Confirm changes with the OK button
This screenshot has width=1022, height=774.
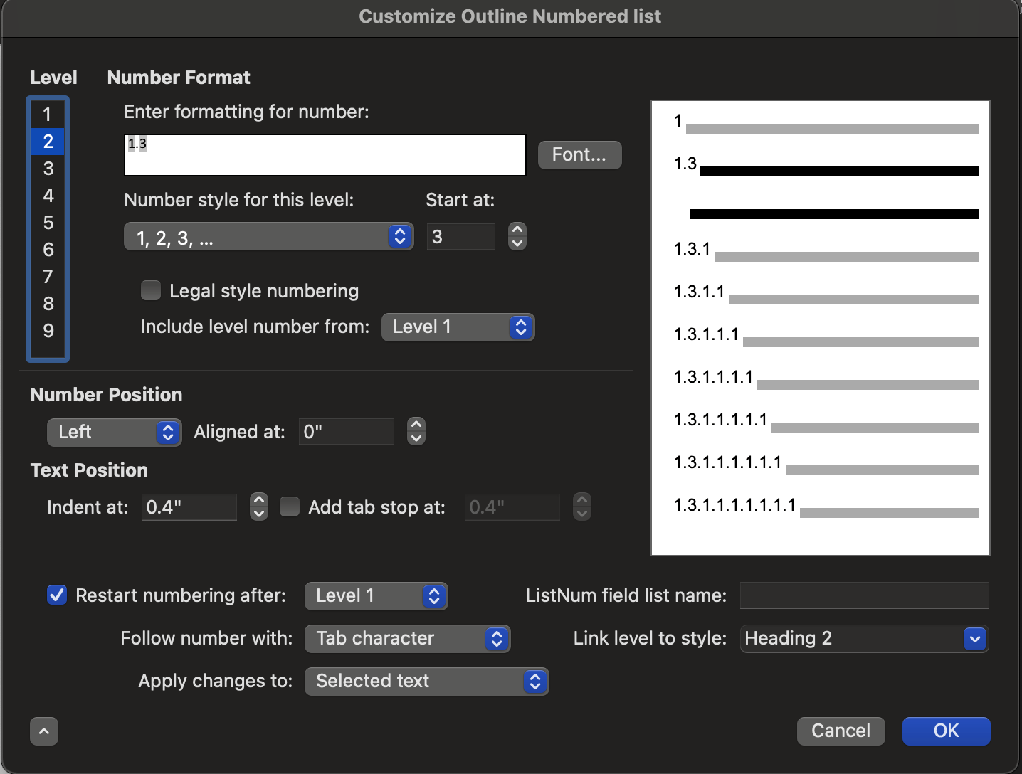[947, 731]
